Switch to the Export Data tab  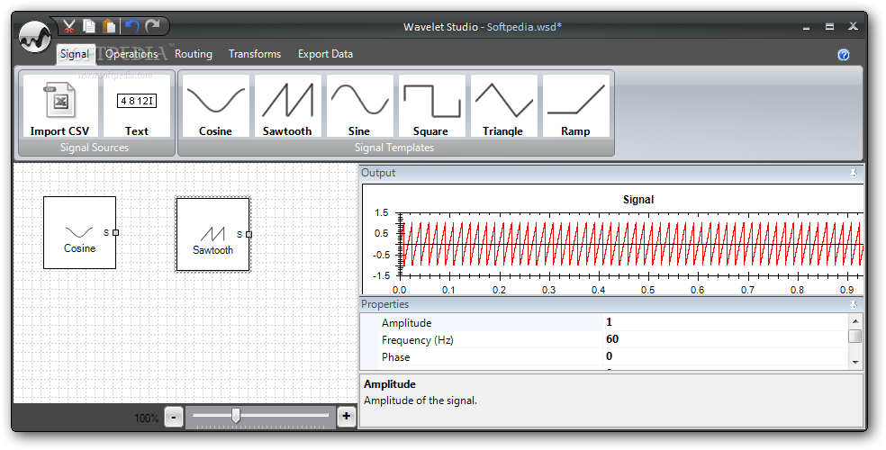point(325,54)
